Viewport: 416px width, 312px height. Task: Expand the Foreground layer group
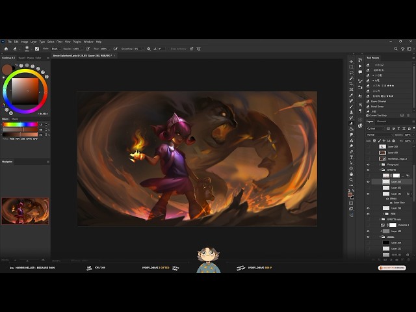380,164
